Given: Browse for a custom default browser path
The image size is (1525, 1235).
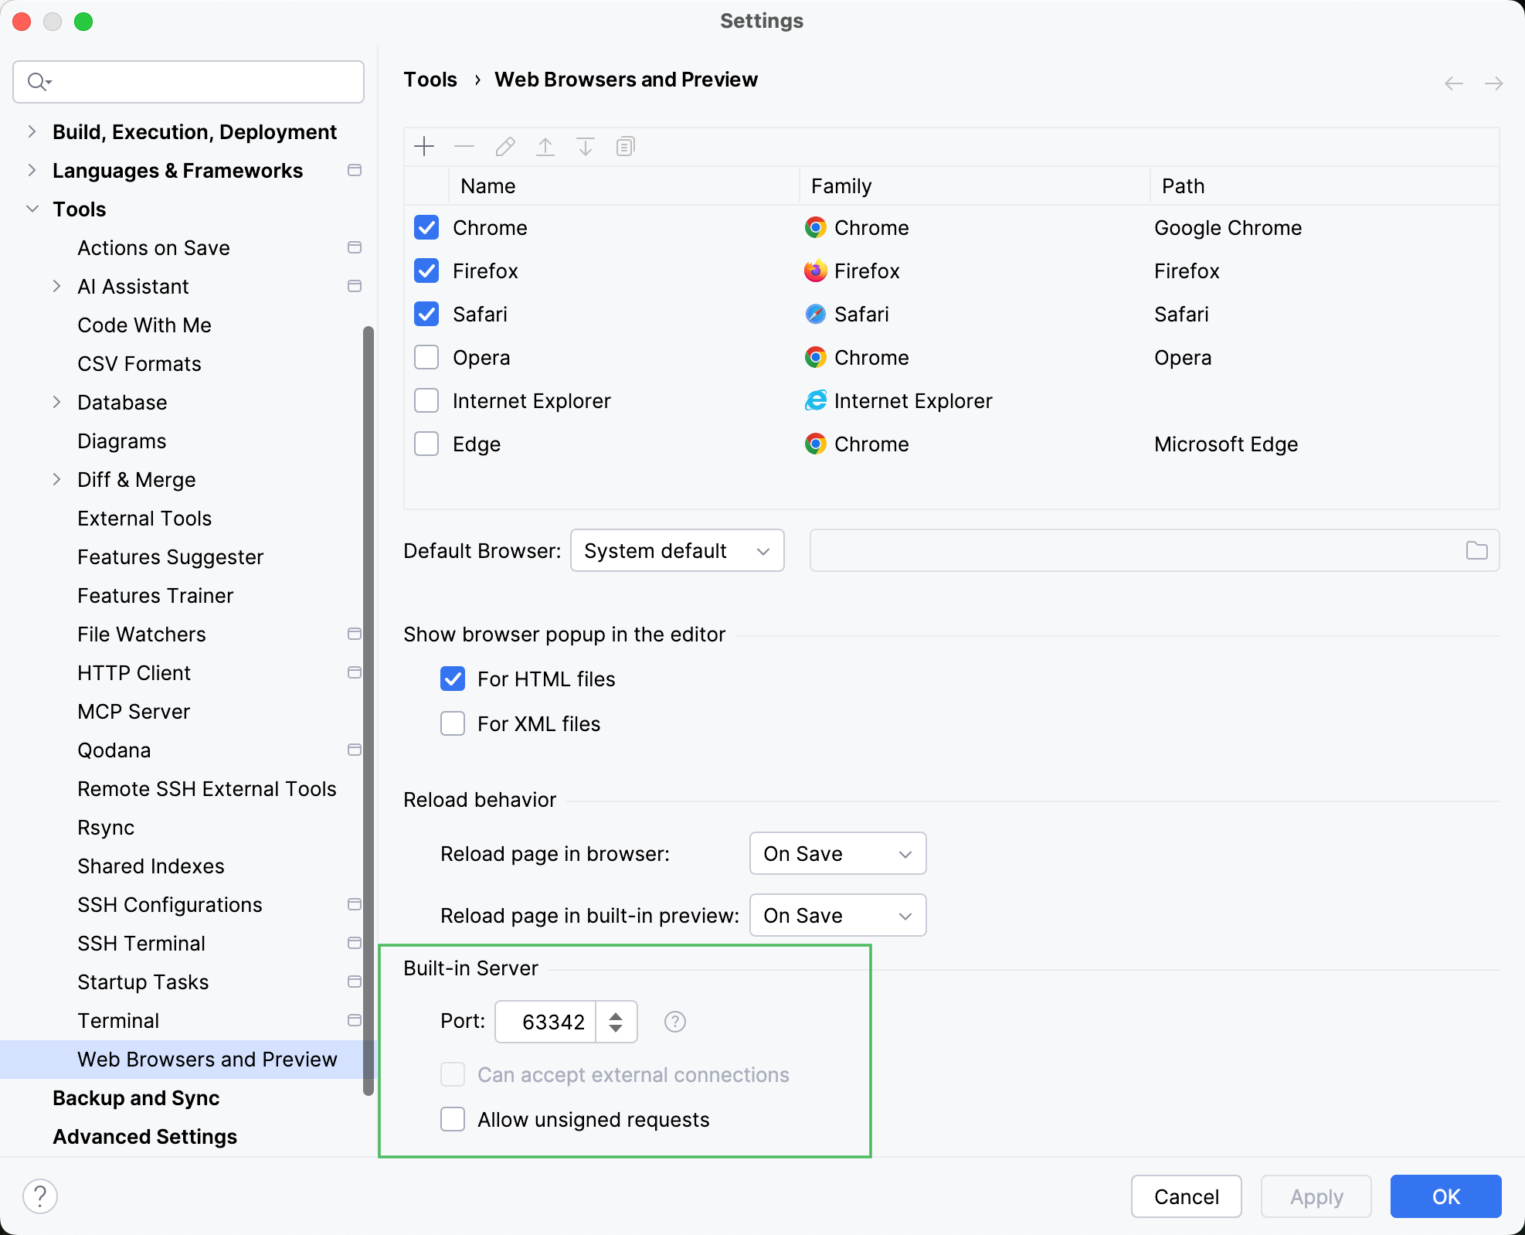Looking at the screenshot, I should point(1477,550).
